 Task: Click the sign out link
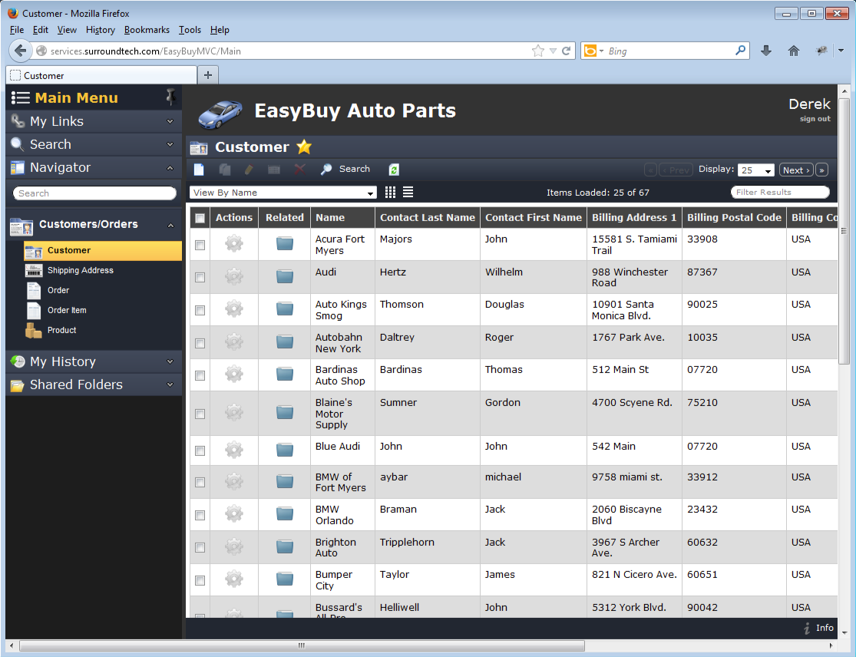(815, 119)
